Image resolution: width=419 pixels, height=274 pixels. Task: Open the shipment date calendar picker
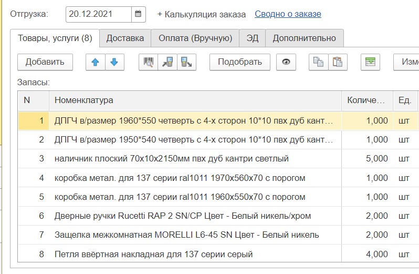138,14
